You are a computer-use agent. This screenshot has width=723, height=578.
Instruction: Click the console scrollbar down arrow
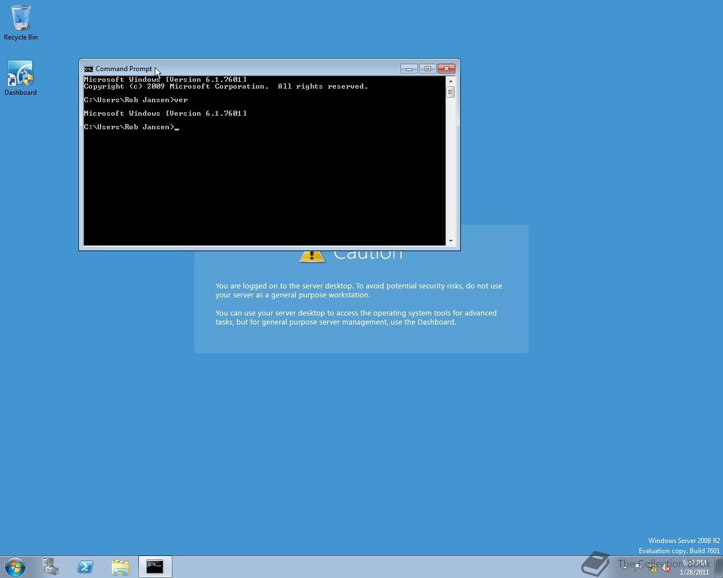click(x=451, y=241)
